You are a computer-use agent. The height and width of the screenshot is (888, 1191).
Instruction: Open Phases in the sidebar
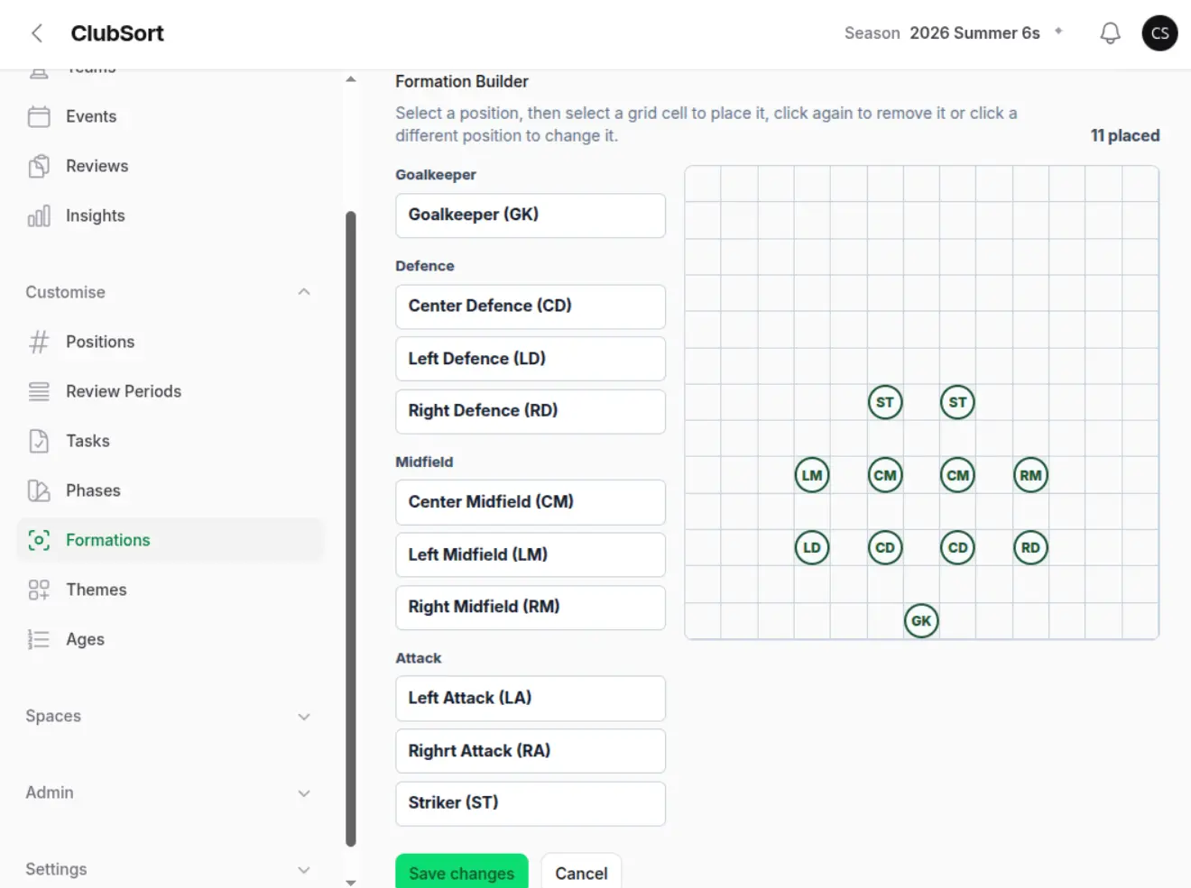(x=93, y=490)
